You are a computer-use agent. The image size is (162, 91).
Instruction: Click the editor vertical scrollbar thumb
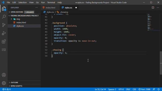coord(161,63)
